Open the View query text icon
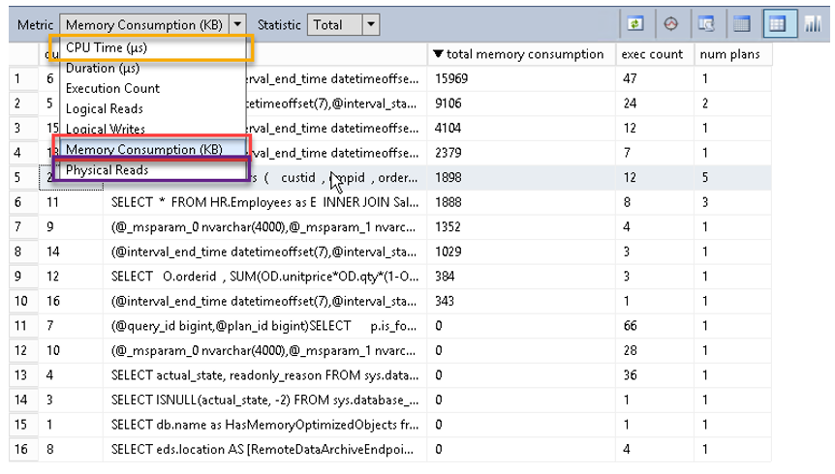Screen dimensions: 835x474 [x=706, y=25]
